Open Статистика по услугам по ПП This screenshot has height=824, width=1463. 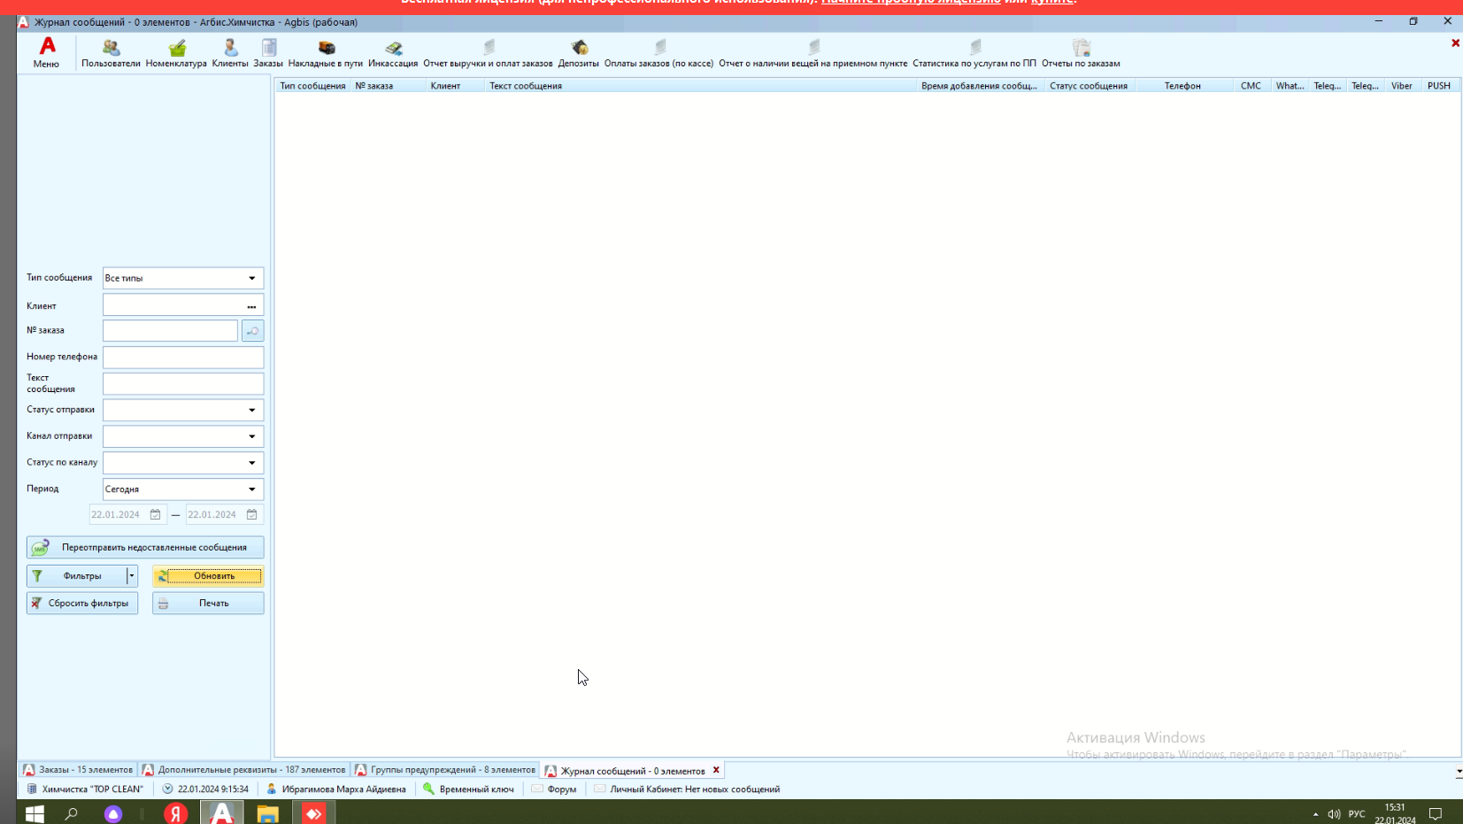tap(974, 52)
